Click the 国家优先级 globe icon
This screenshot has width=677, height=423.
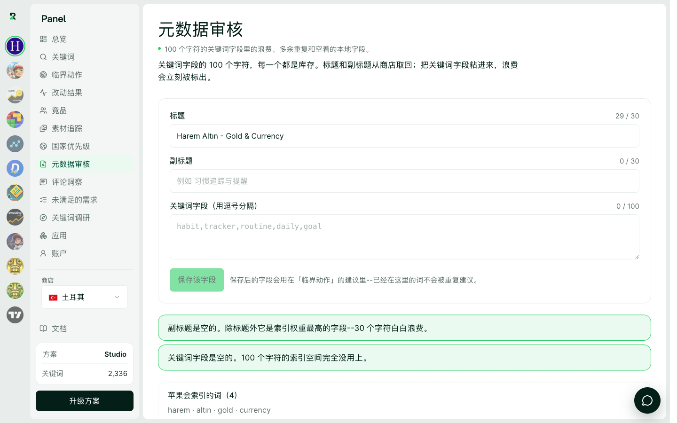(43, 146)
